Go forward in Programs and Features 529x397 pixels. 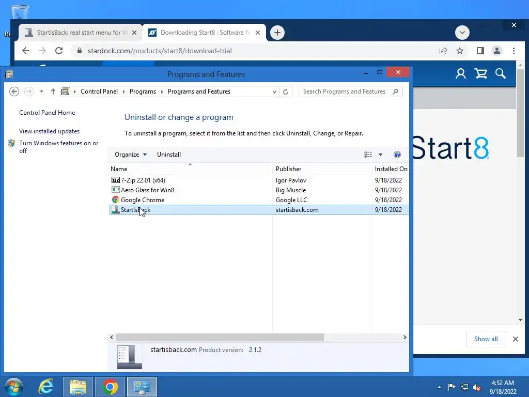click(x=29, y=91)
